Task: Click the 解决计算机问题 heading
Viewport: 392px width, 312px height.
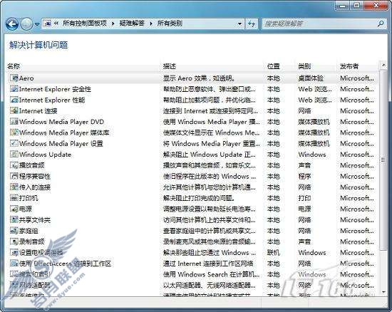Action: tap(38, 45)
